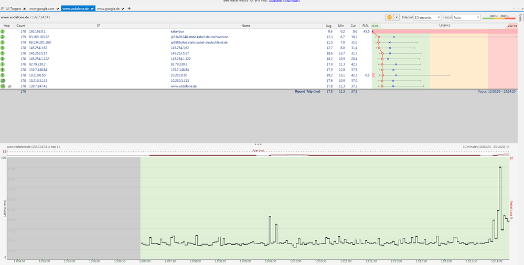This screenshot has height=265, width=524.
Task: Click the checkmark on the www.google.com tab
Action: point(58,9)
